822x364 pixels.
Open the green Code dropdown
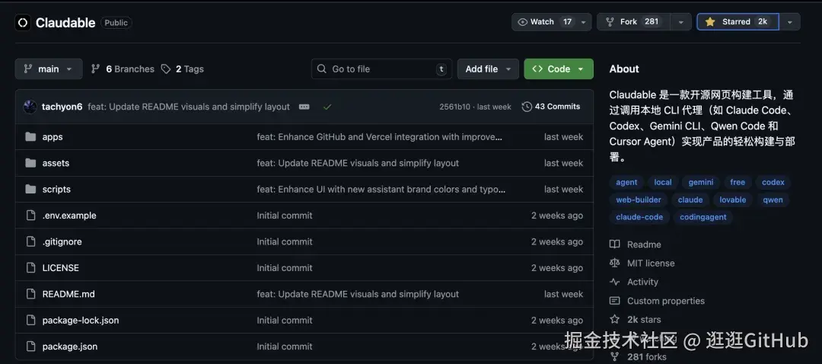point(559,69)
